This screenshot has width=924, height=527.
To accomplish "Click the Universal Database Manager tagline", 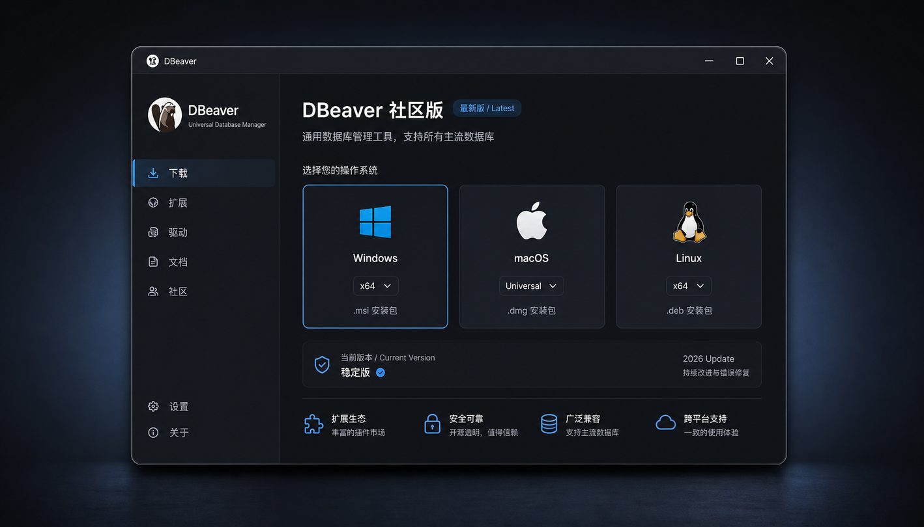I will pyautogui.click(x=227, y=125).
